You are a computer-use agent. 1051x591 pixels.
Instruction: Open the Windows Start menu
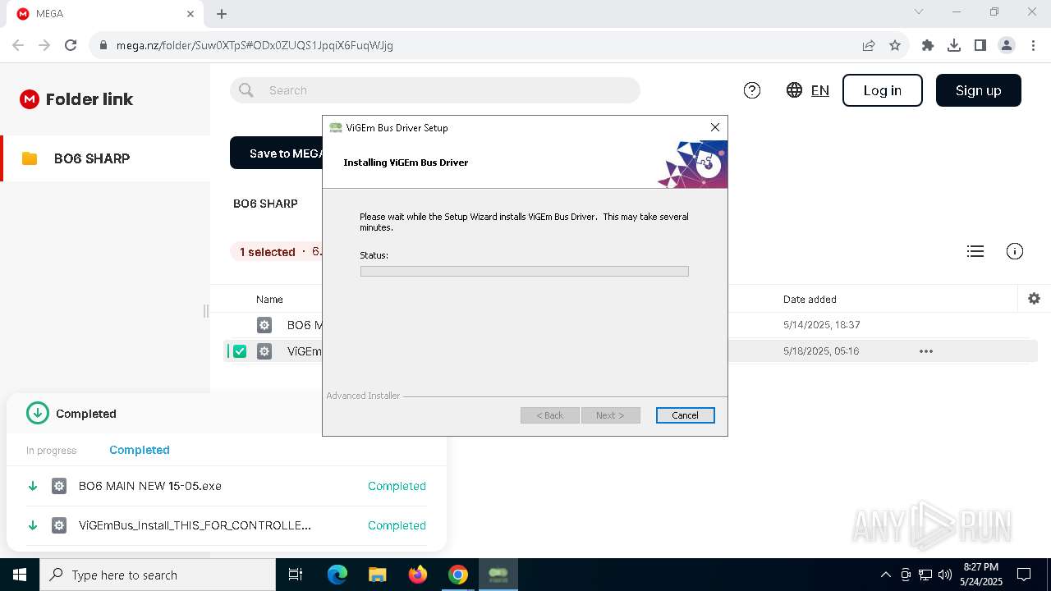point(20,575)
